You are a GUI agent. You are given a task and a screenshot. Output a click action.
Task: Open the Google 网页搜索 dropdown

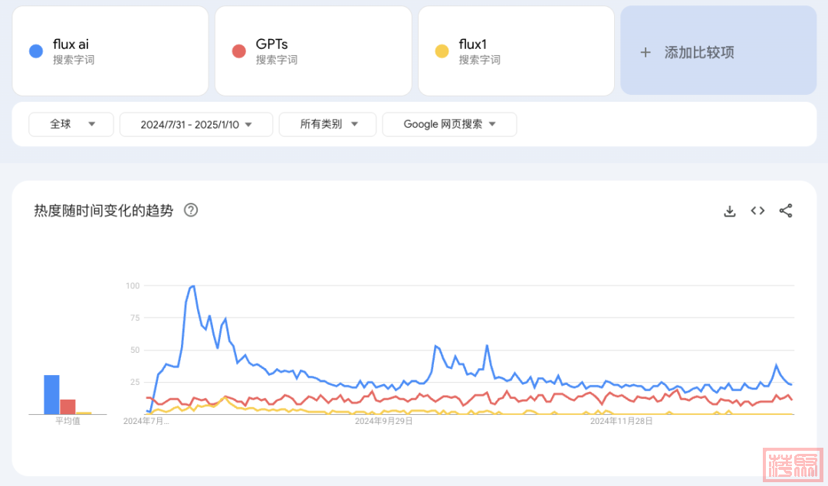tap(449, 124)
